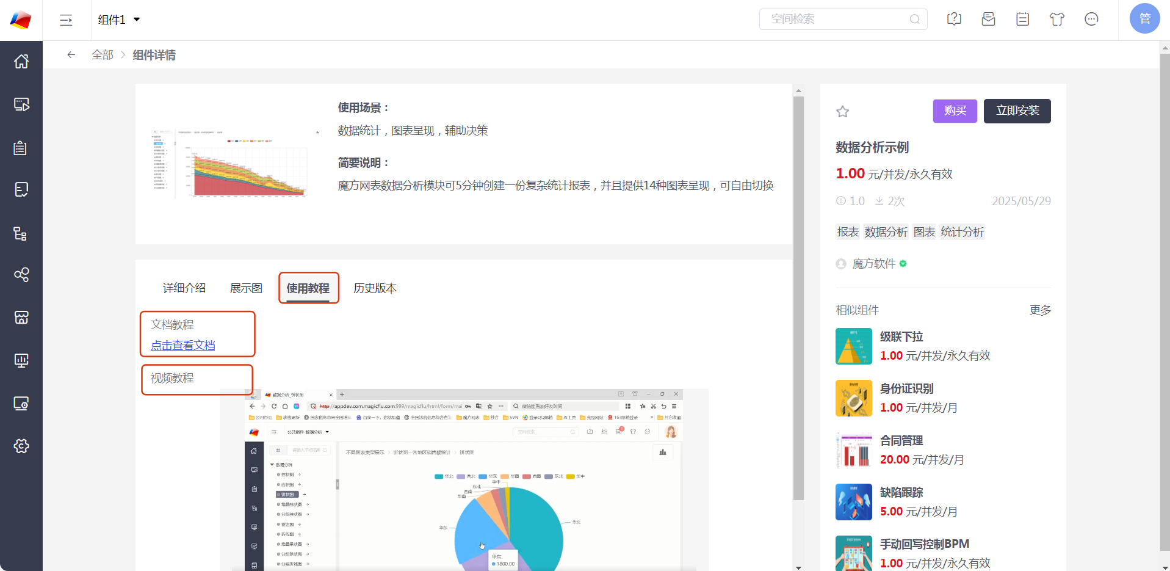Click the 文档教程 heading
The width and height of the screenshot is (1170, 571).
pyautogui.click(x=172, y=325)
